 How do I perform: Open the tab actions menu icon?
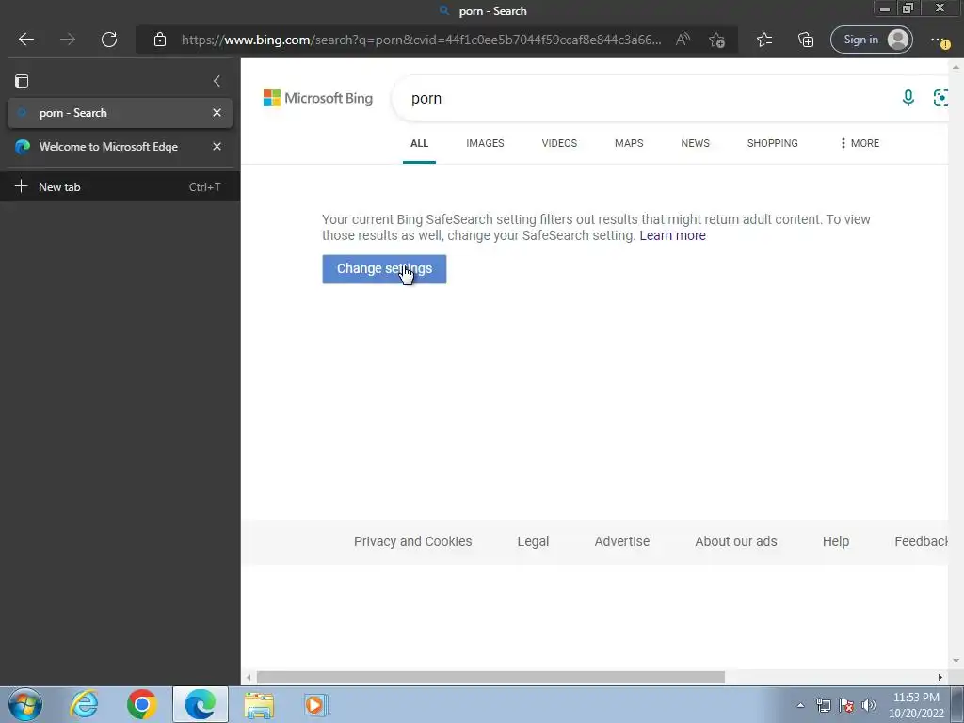(22, 81)
